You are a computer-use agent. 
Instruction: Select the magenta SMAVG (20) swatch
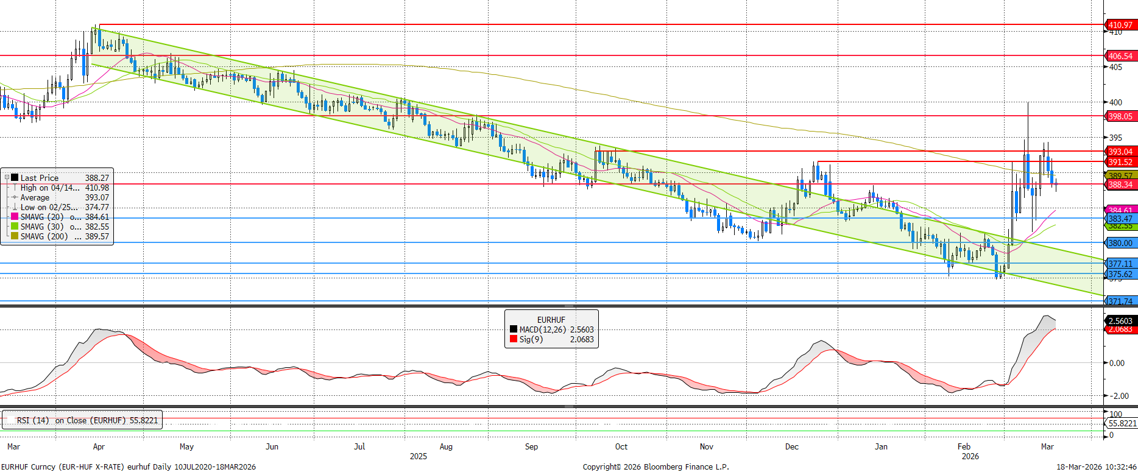pos(15,217)
